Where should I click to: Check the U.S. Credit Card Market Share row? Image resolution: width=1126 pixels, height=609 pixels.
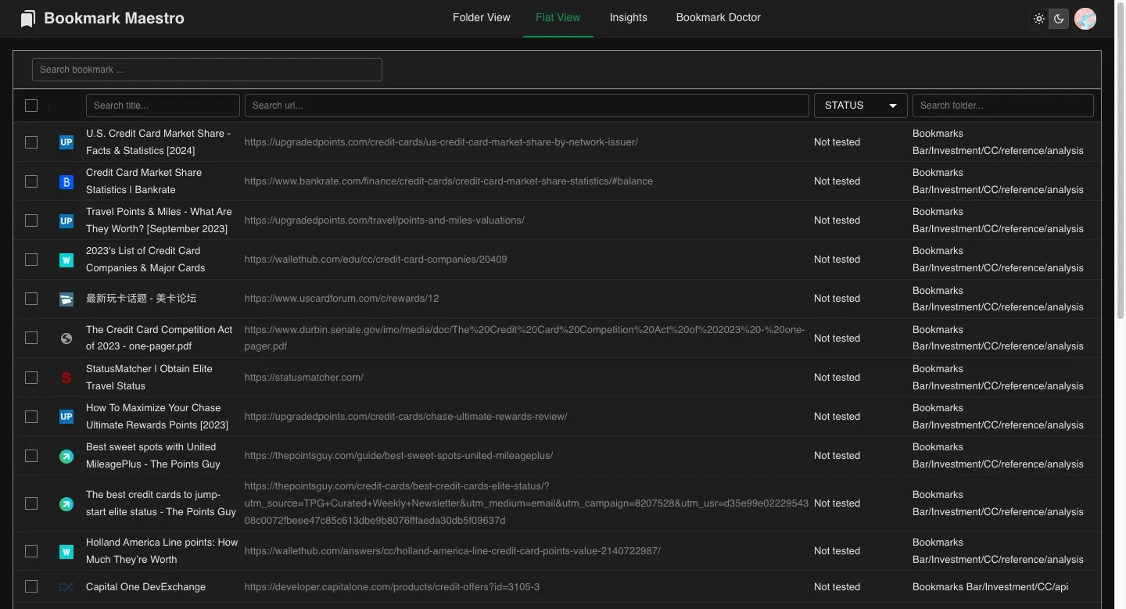point(31,142)
